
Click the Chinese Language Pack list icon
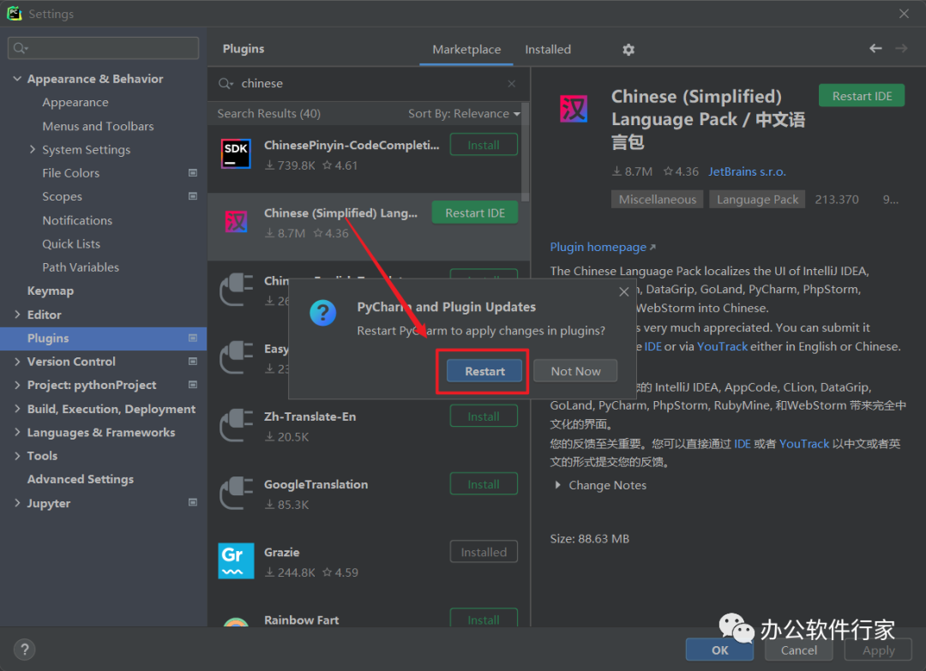coord(236,223)
